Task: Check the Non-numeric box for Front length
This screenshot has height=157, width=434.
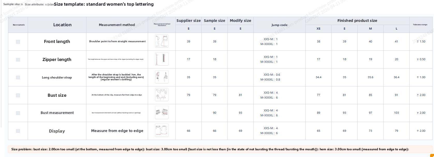Action: [x=18, y=42]
